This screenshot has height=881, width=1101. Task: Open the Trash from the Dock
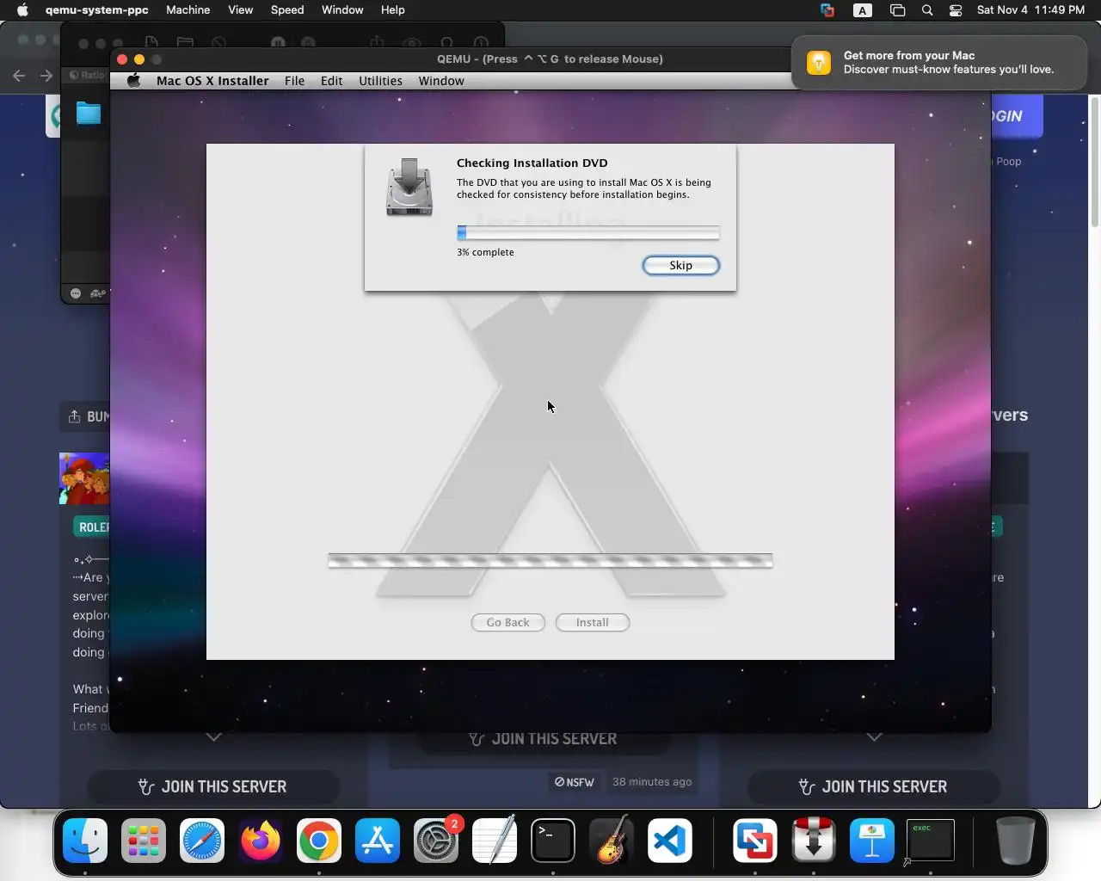click(1015, 841)
